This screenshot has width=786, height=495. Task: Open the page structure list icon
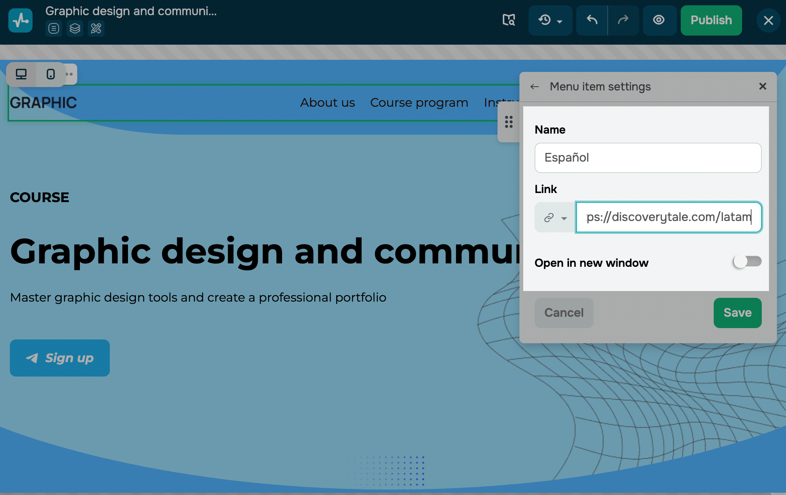54,28
